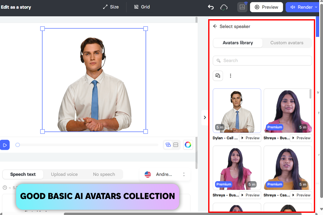Preview the Dylan - Call avatar
The image size is (323, 215).
tap(250, 138)
